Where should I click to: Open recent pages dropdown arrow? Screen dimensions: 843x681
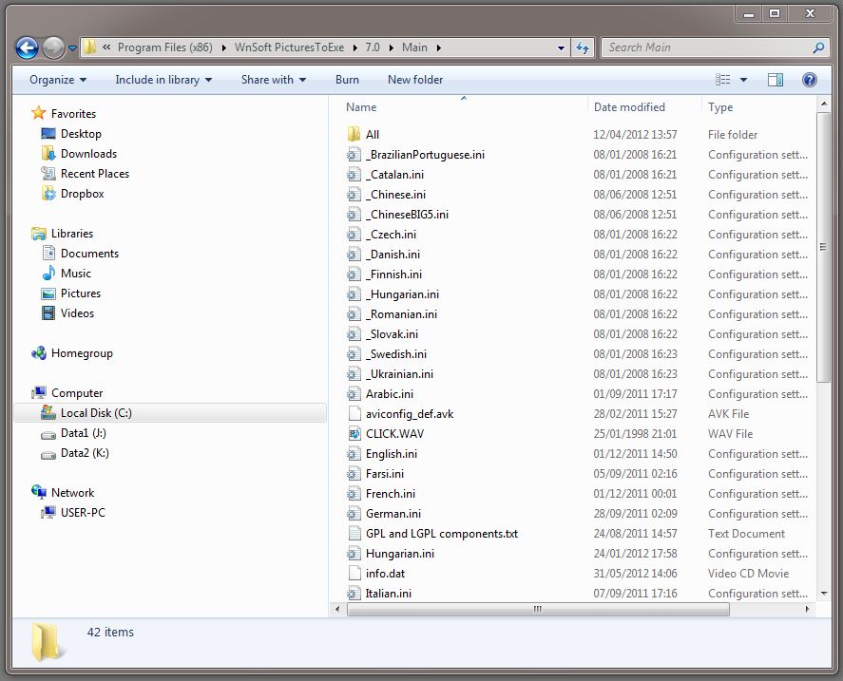tap(72, 48)
